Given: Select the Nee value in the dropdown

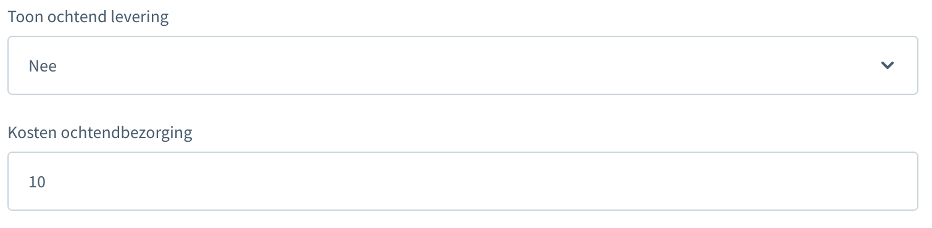Looking at the screenshot, I should point(43,66).
